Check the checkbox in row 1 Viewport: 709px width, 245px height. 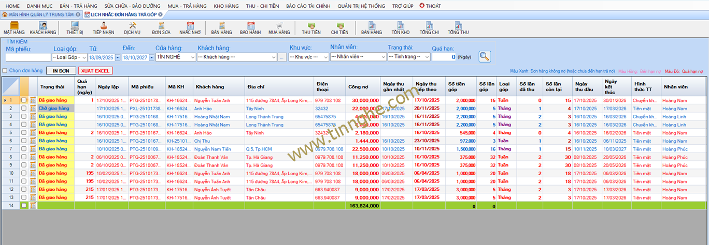(x=23, y=100)
